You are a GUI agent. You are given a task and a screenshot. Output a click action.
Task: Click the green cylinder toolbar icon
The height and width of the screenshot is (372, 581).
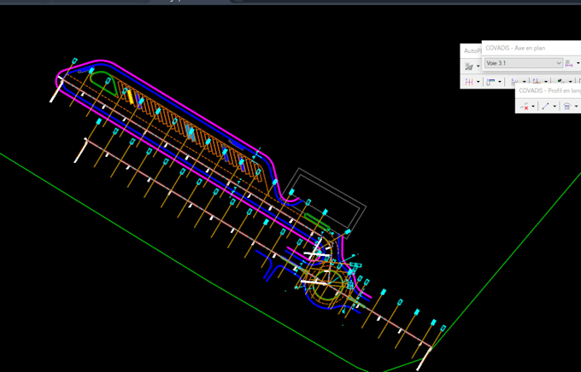(561, 81)
